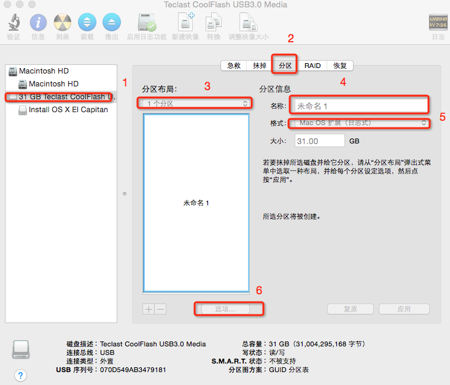Select 31 GB Teclast CoolFlash disk
The height and width of the screenshot is (385, 450).
click(61, 97)
